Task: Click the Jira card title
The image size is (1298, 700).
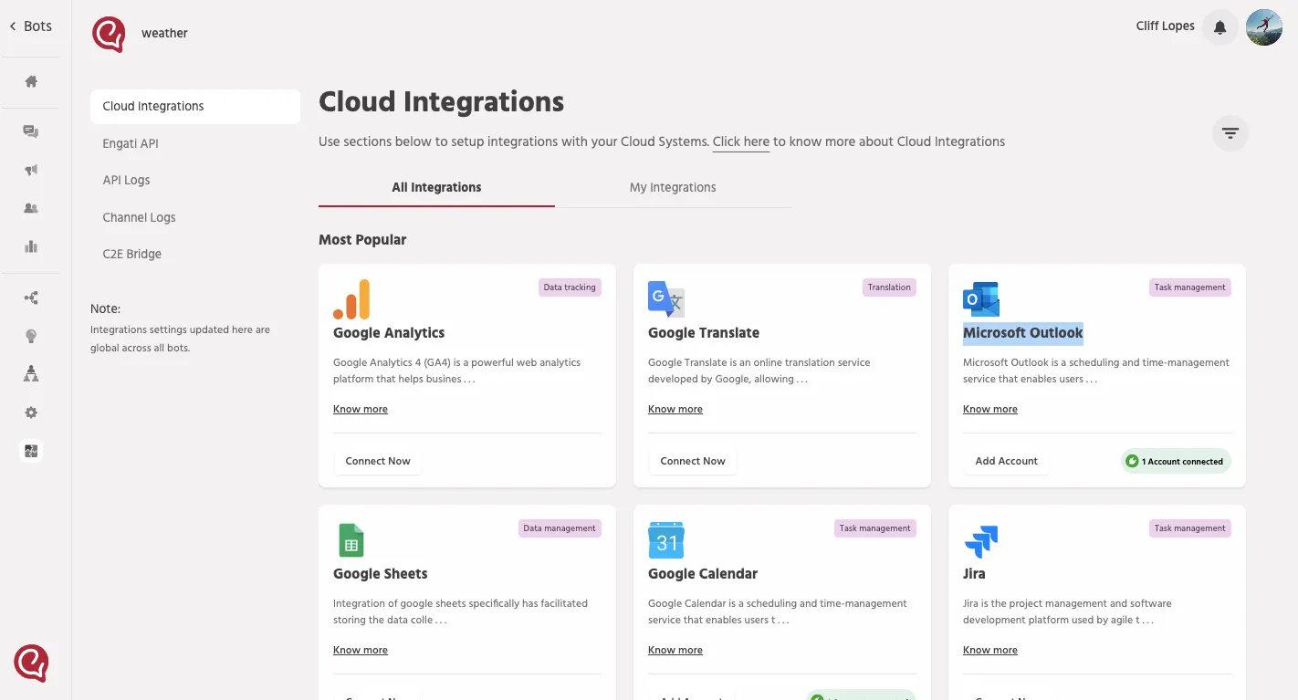Action: click(974, 574)
